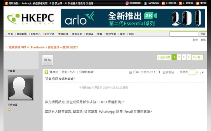Open the arlo 2K Essential banner ad

point(133,18)
